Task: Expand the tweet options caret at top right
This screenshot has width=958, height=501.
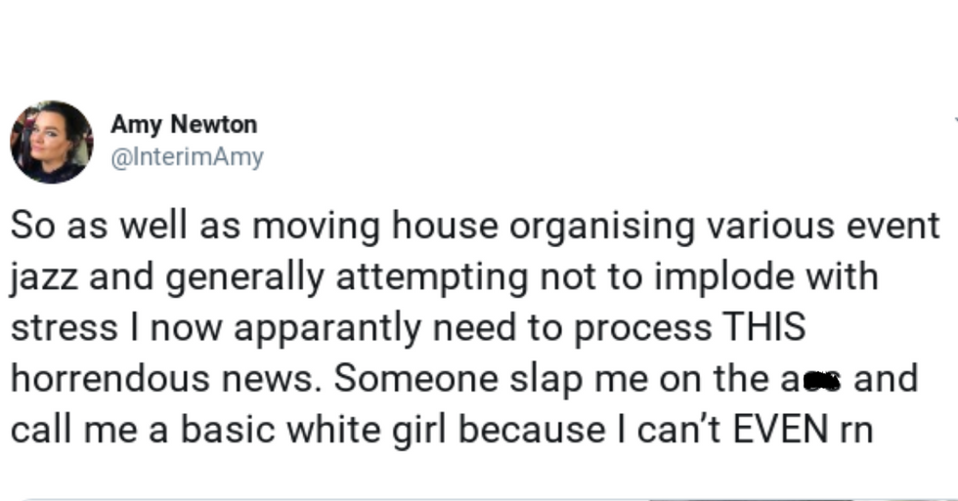Action: 956,120
